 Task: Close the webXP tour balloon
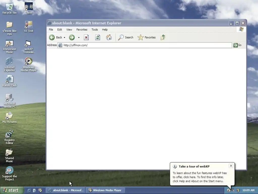coord(231,166)
